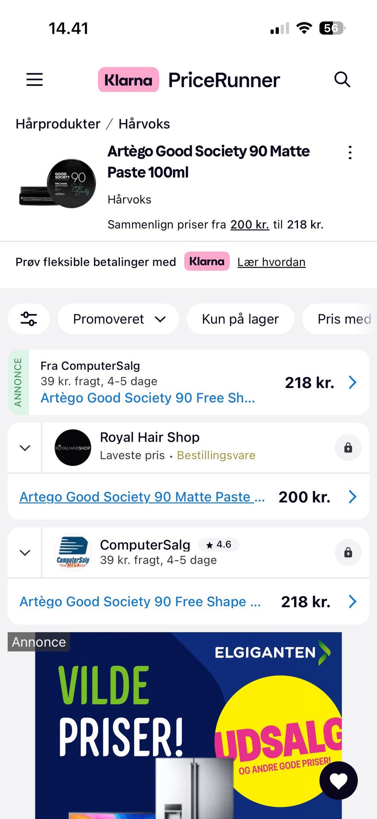This screenshot has width=377, height=819.
Task: Open the Promoveret sorting dropdown
Action: [x=118, y=319]
